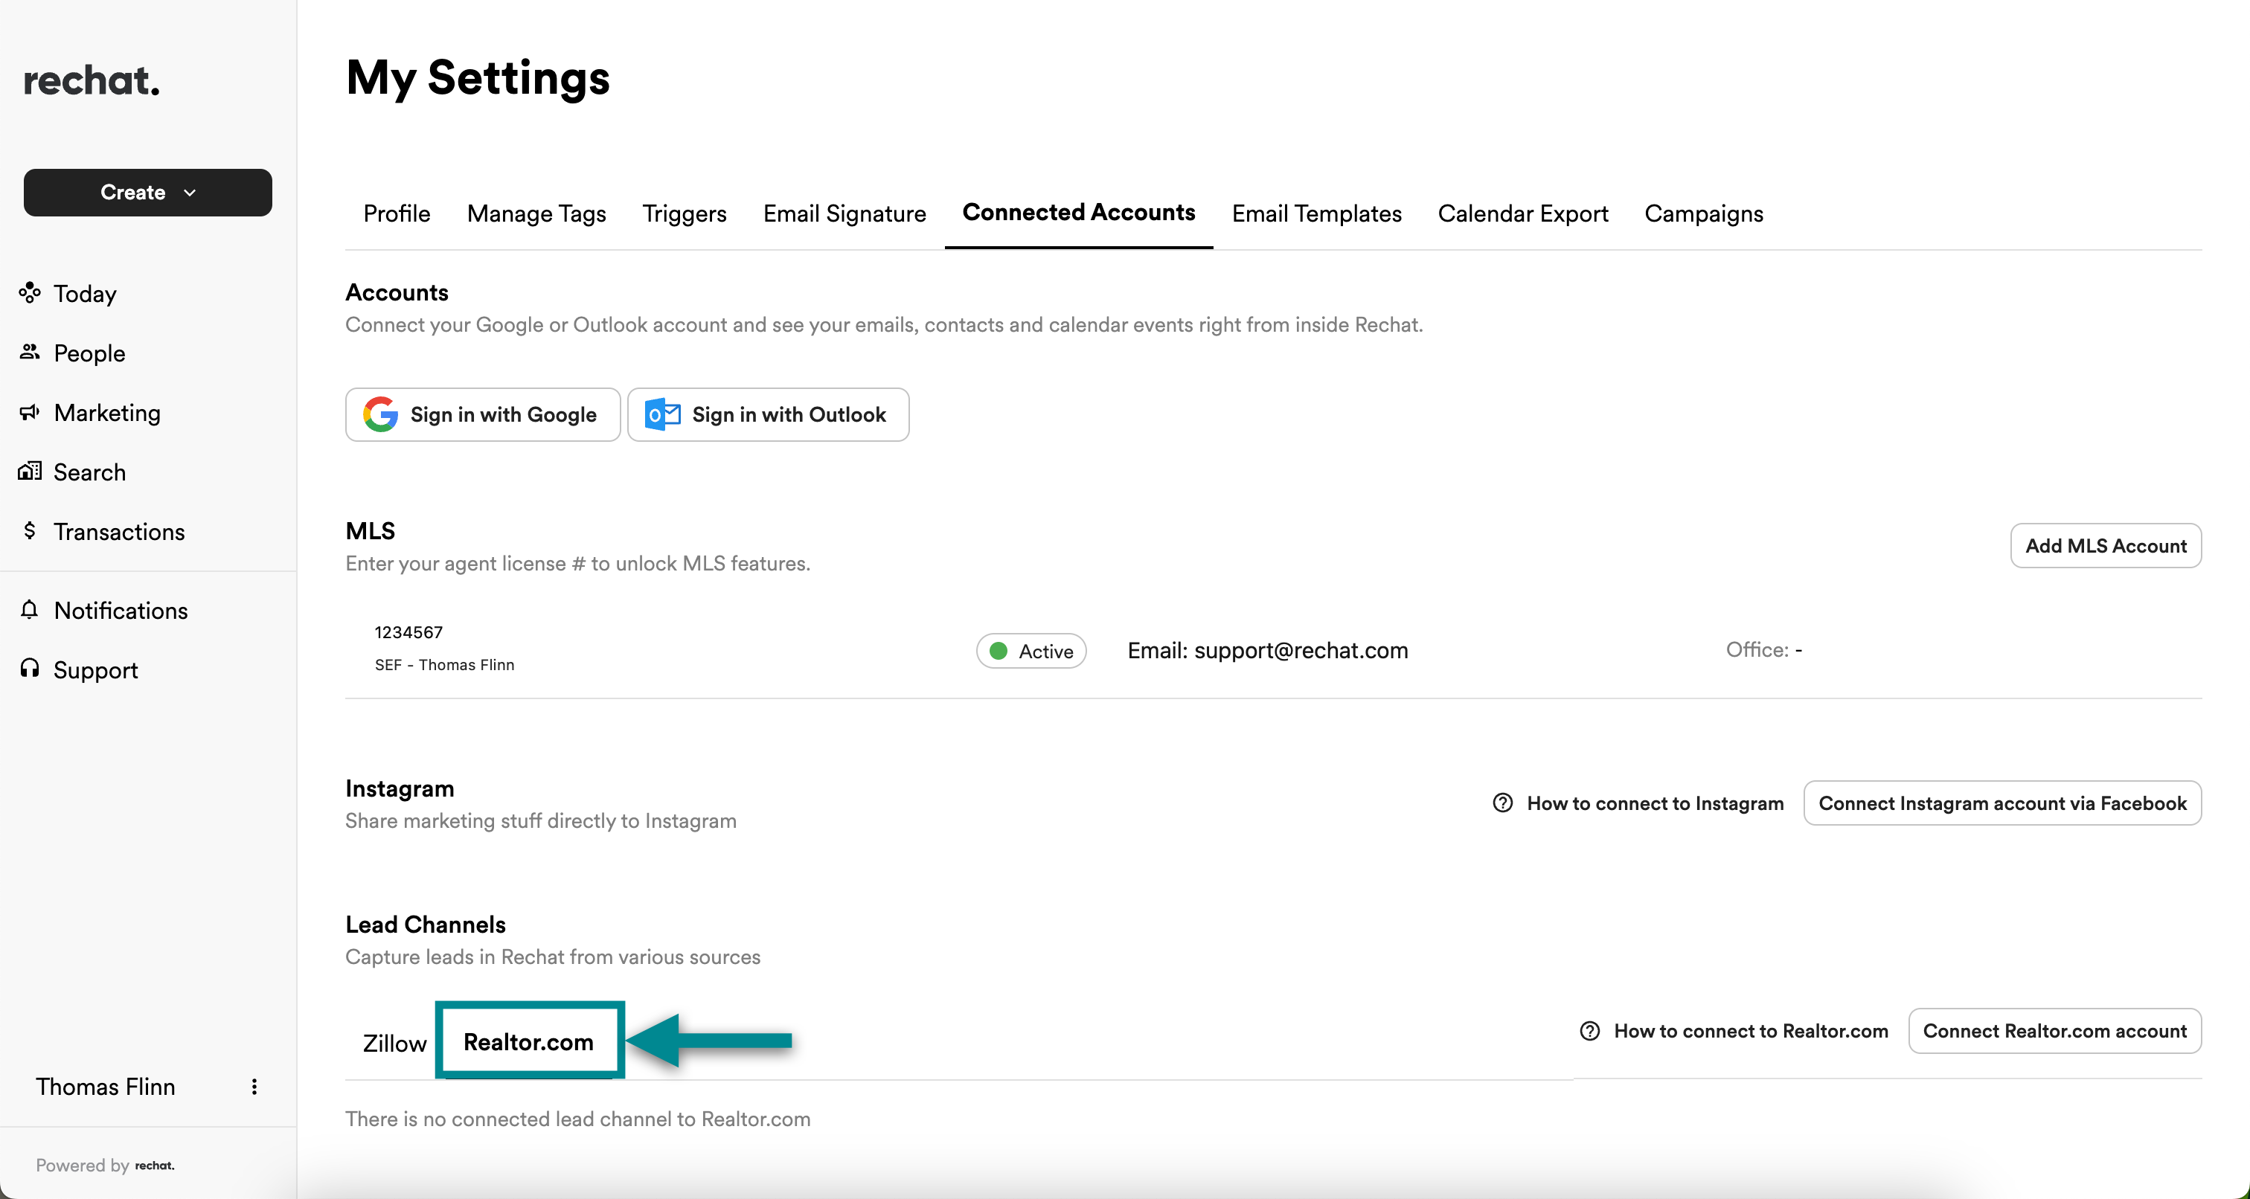The width and height of the screenshot is (2250, 1199).
Task: Click the People icon in sidebar
Action: point(30,352)
